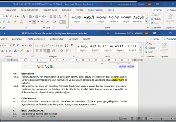Viewport: 176px width, 122px height.
Task: Toggle strikethrough in PR.13 front window
Action: pos(2,51)
